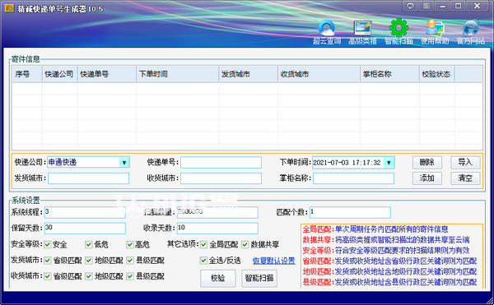This screenshot has width=494, height=305.
Task: Click the 县级匹配 description line in the help panel
Action: [x=389, y=282]
